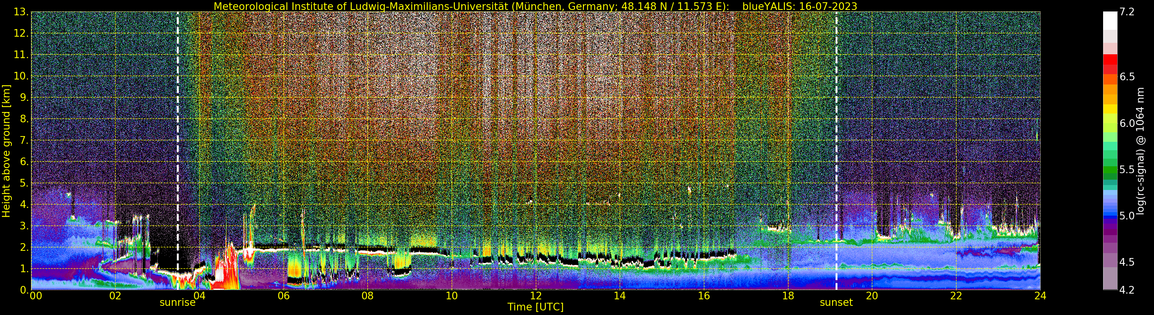1154x315 pixels.
Task: Click the height axis tick label 1.
Action: tap(24, 268)
